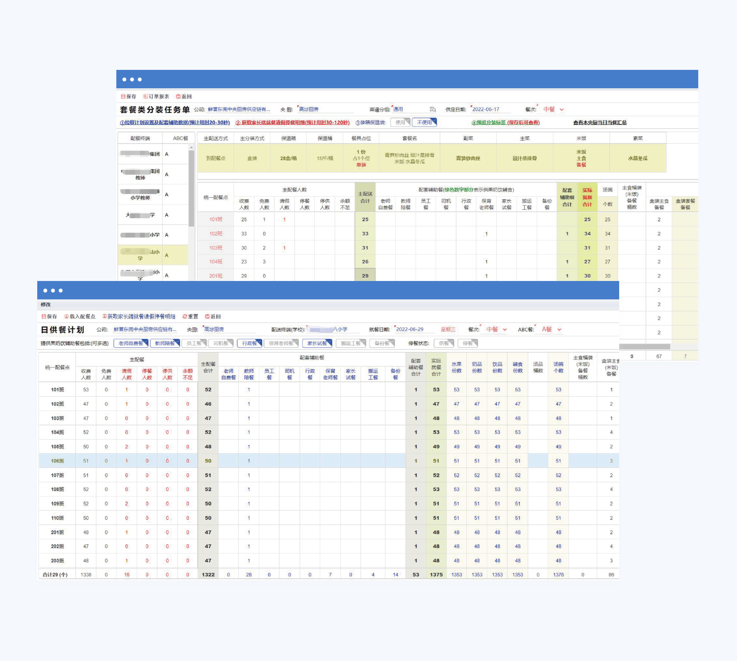The width and height of the screenshot is (737, 661).
Task: Enable the 保育老师餐 option
Action: coord(281,344)
